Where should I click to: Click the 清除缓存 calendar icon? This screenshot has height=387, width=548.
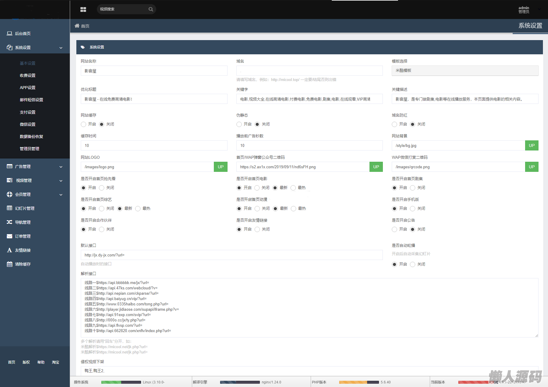(10, 264)
